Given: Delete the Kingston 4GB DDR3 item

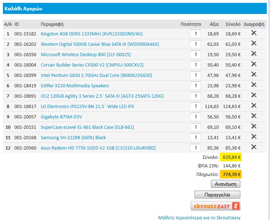Looking at the screenshot, I should click(x=254, y=33).
